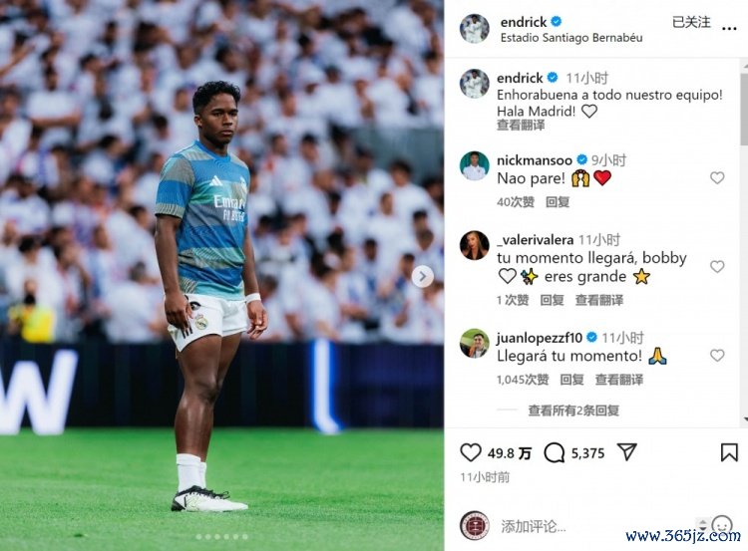The image size is (748, 551).
Task: Share the post with the paper plane icon
Action: [626, 451]
